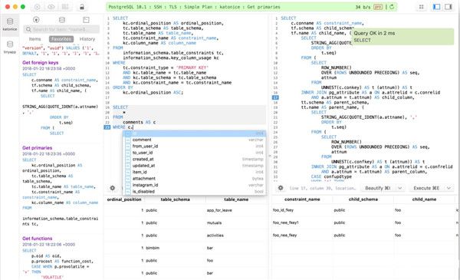Click the lock icon in the toolbar

82,7
